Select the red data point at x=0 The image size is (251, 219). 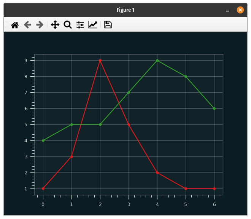pyautogui.click(x=43, y=188)
